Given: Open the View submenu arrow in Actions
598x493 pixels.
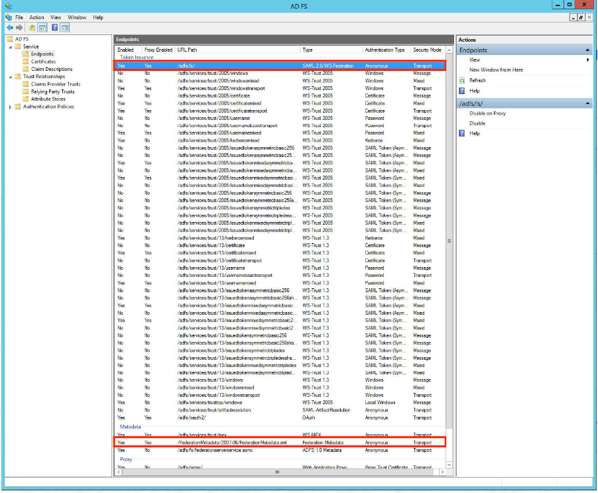Looking at the screenshot, I should (x=587, y=60).
